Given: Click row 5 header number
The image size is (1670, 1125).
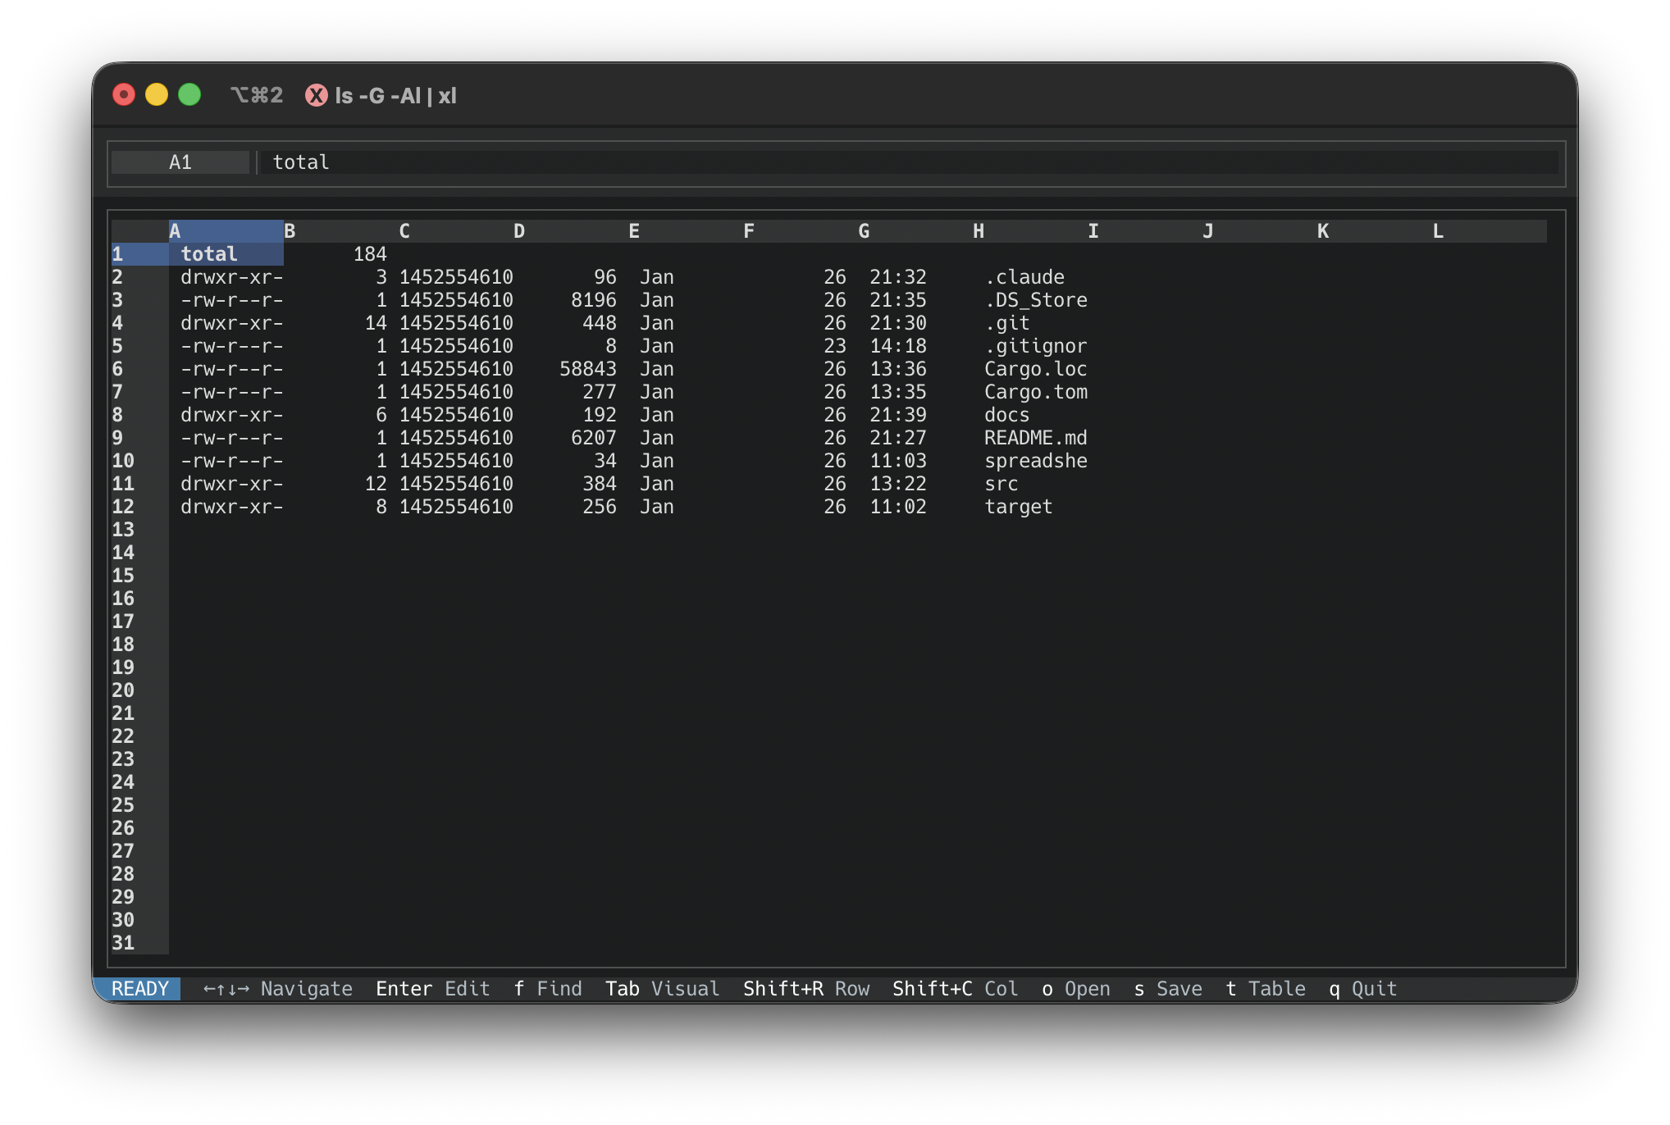Looking at the screenshot, I should click(x=139, y=346).
